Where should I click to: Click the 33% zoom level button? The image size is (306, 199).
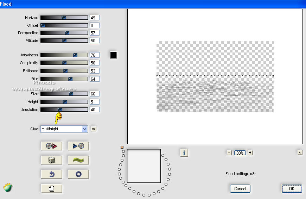click(x=240, y=153)
